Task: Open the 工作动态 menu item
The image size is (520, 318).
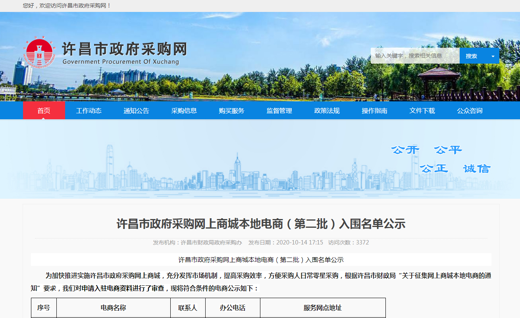Action: pyautogui.click(x=89, y=111)
